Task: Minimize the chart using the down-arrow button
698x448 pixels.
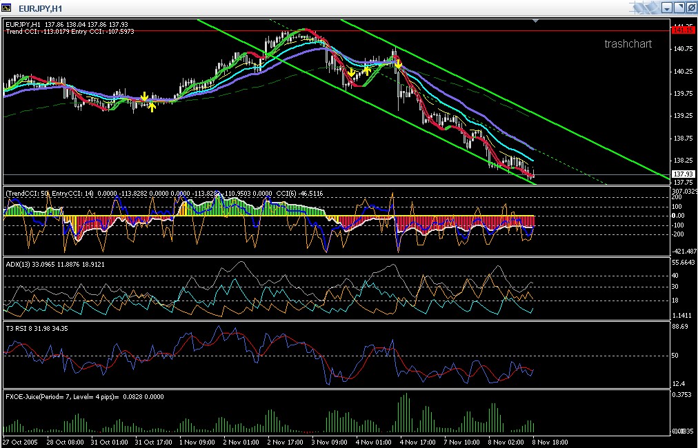Action: 667,8
